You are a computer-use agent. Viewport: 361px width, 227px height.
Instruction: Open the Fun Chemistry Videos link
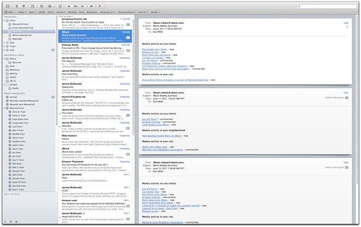[164, 66]
